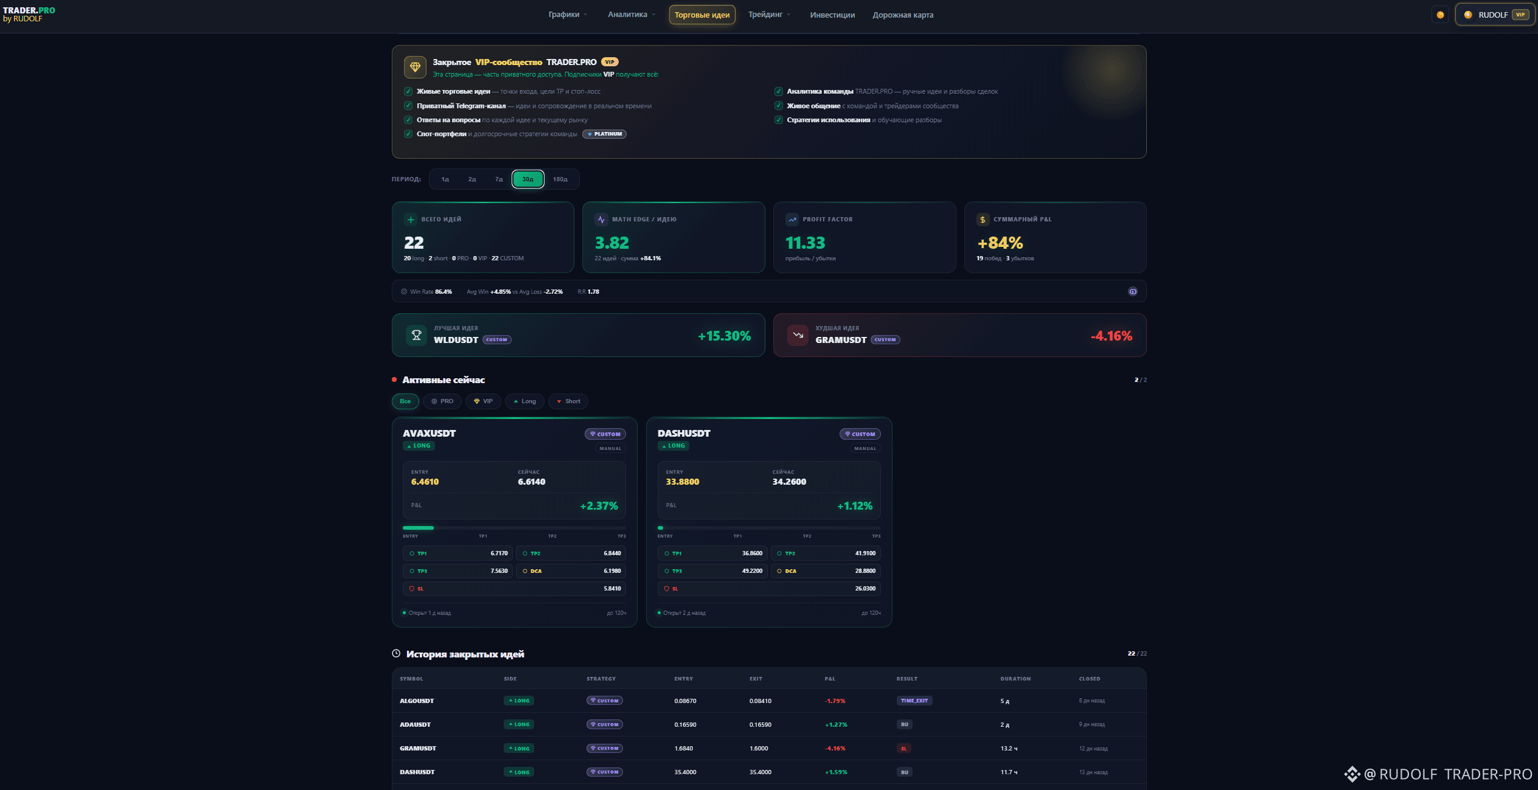The width and height of the screenshot is (1538, 790).
Task: Expand the Аналитика dropdown menu
Action: (x=632, y=15)
